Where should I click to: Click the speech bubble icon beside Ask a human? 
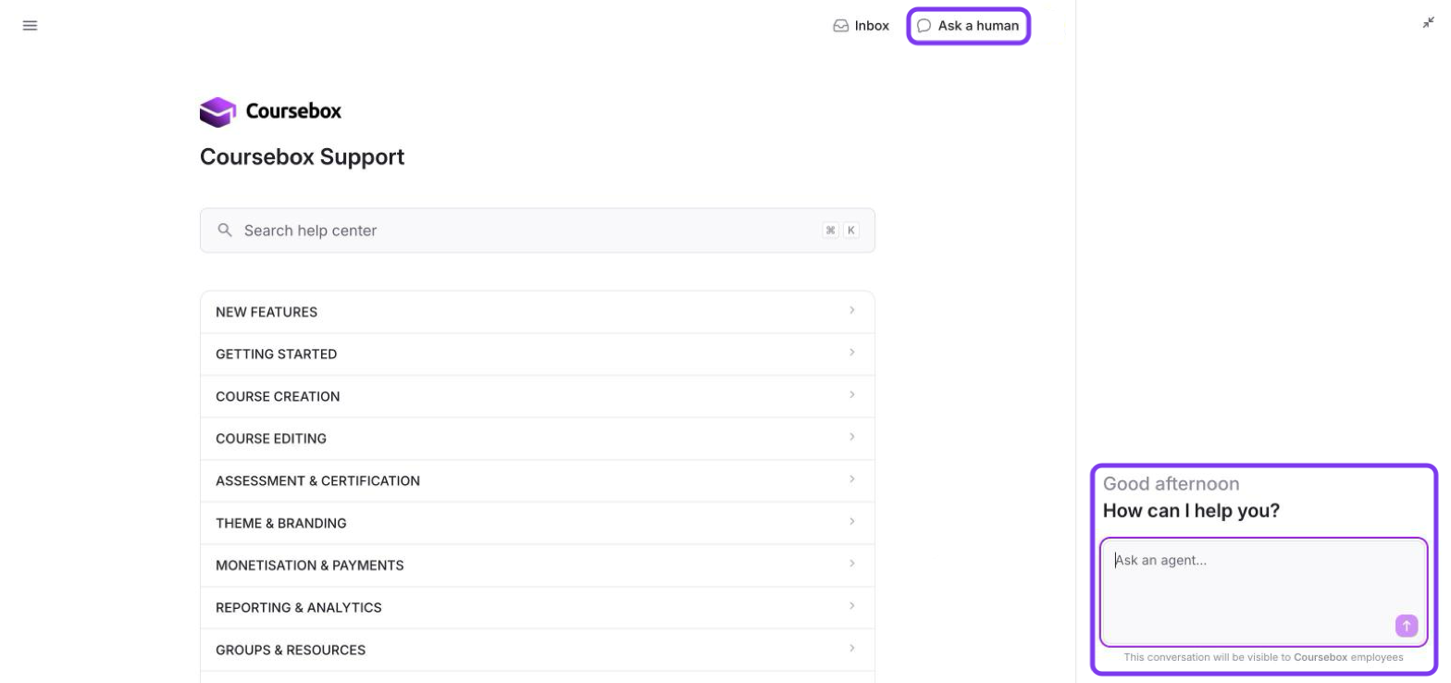[x=924, y=26]
